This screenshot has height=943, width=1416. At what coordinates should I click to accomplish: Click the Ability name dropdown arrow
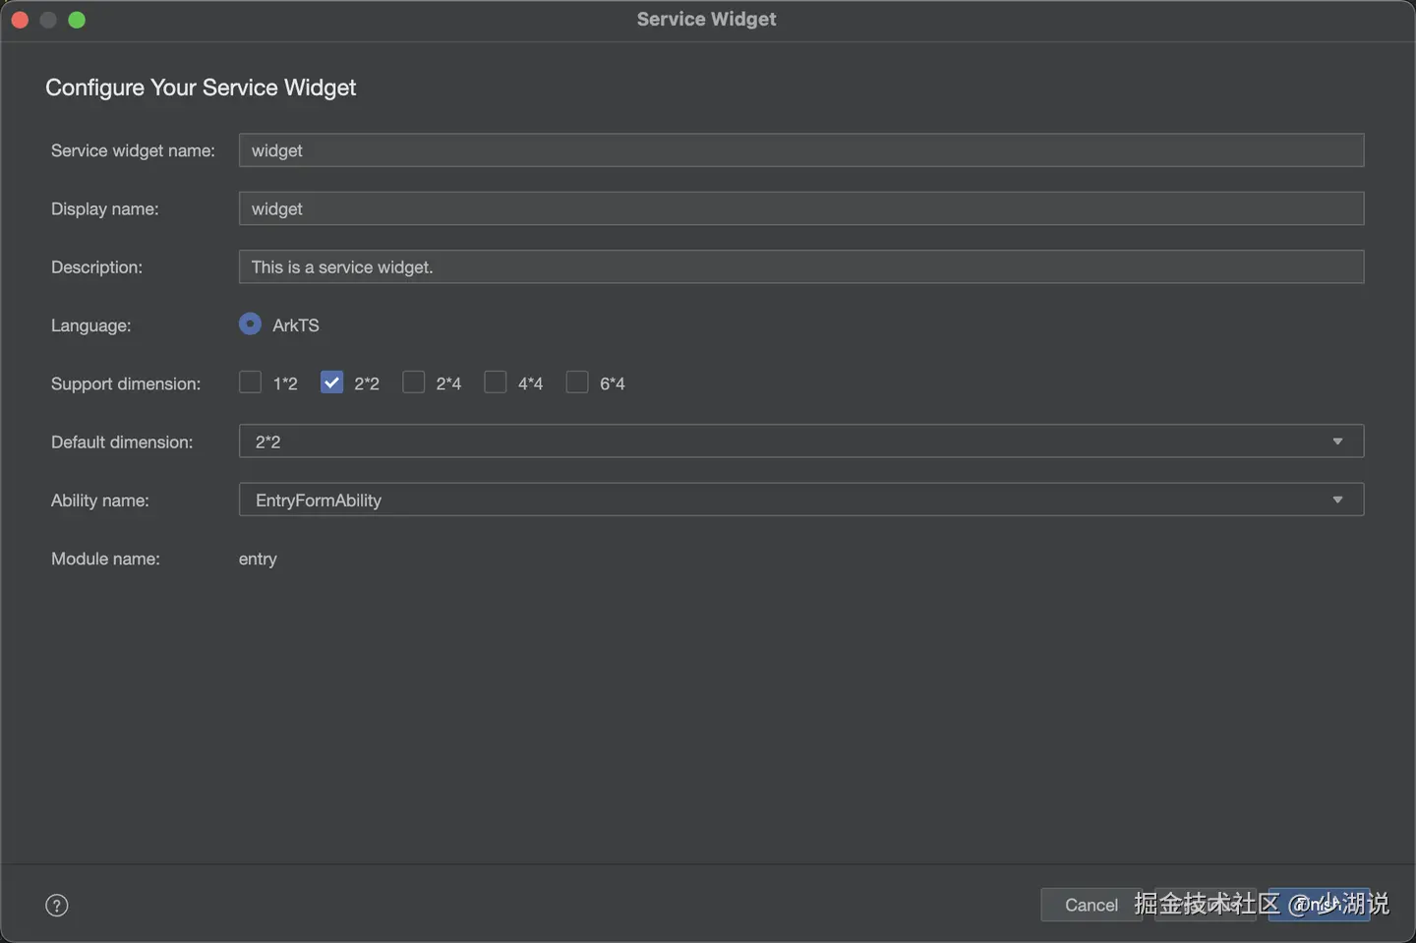[x=1337, y=500]
